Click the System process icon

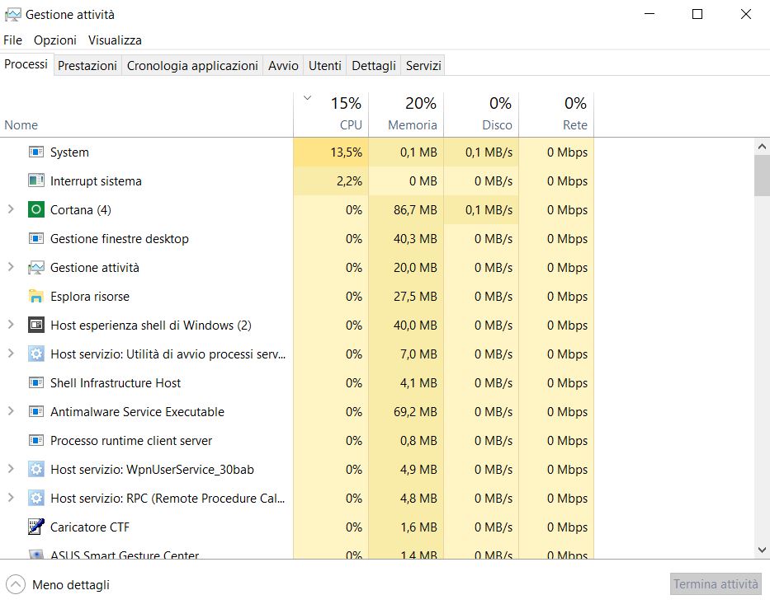(x=35, y=152)
